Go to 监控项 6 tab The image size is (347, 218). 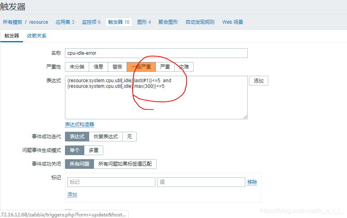click(x=91, y=22)
